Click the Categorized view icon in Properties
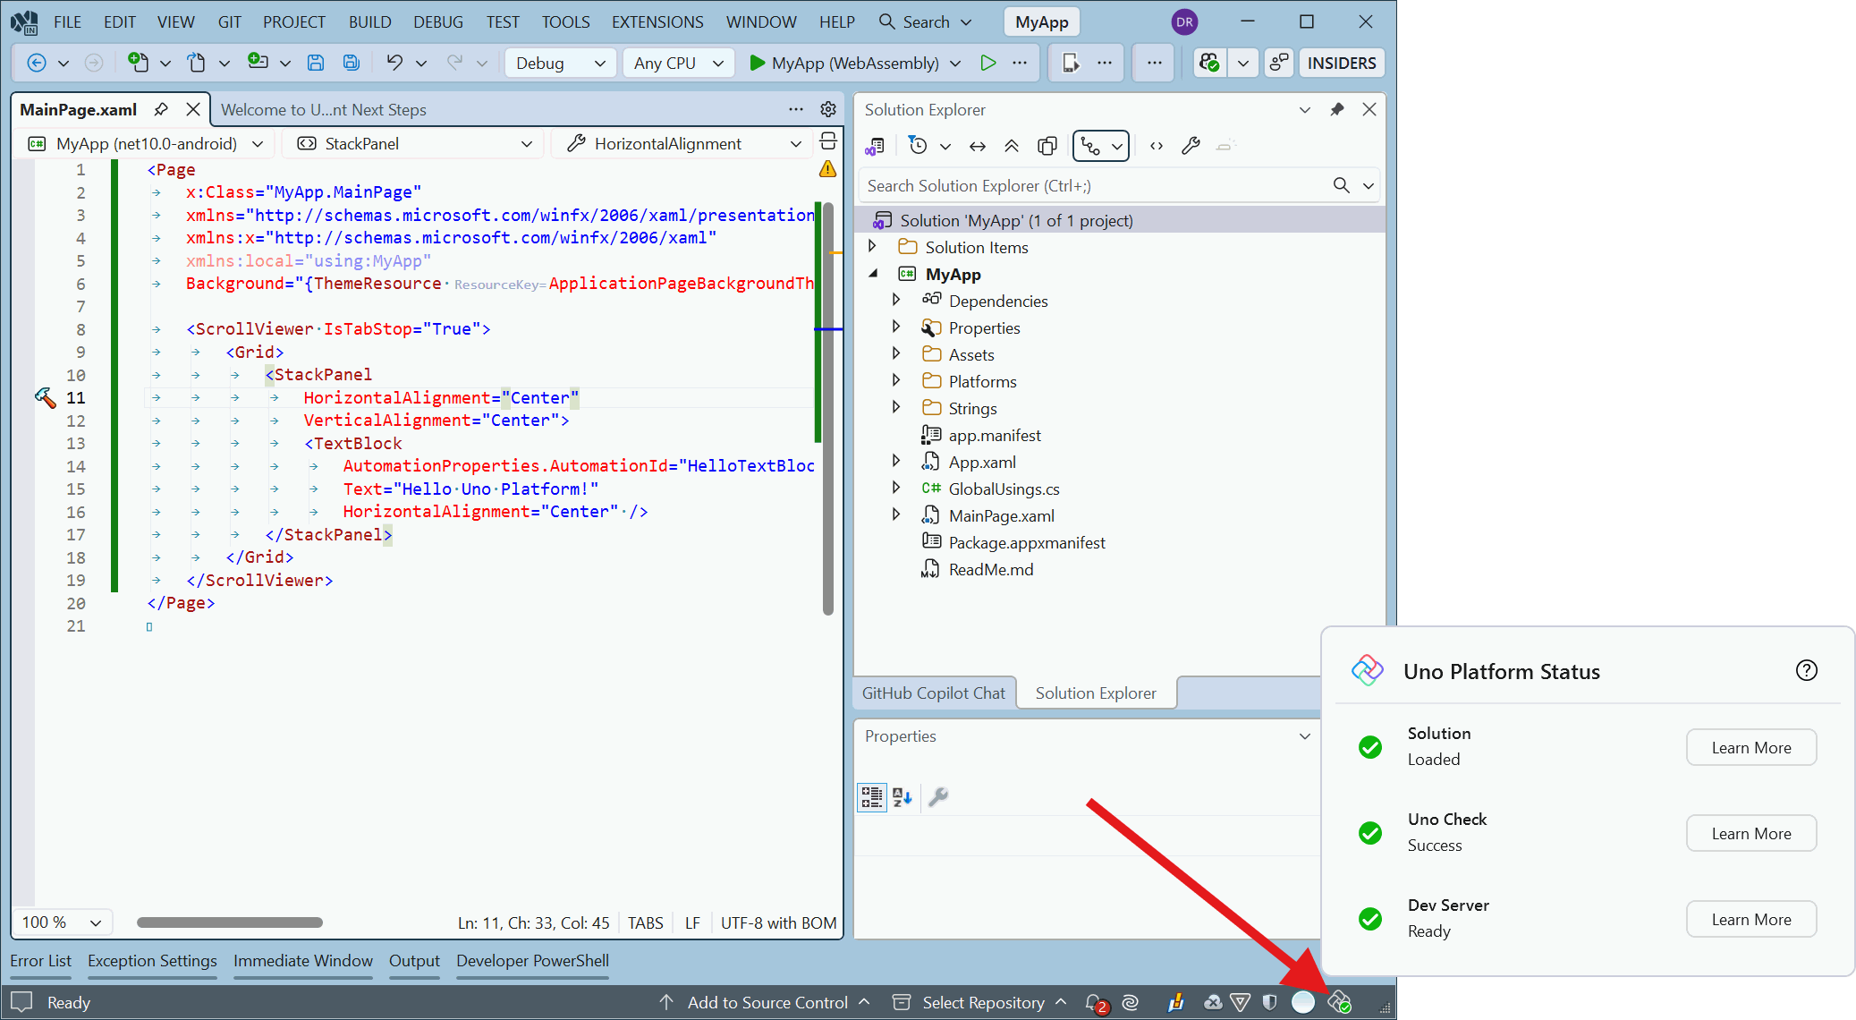1856x1020 pixels. (871, 796)
